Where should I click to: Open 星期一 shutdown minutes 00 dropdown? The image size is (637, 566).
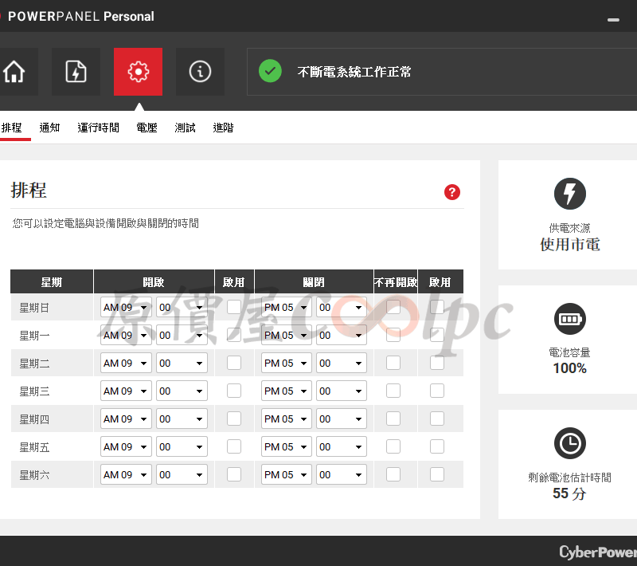(x=342, y=335)
